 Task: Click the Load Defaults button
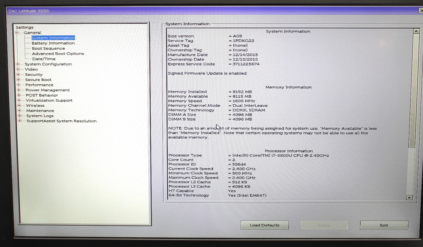[265, 225]
